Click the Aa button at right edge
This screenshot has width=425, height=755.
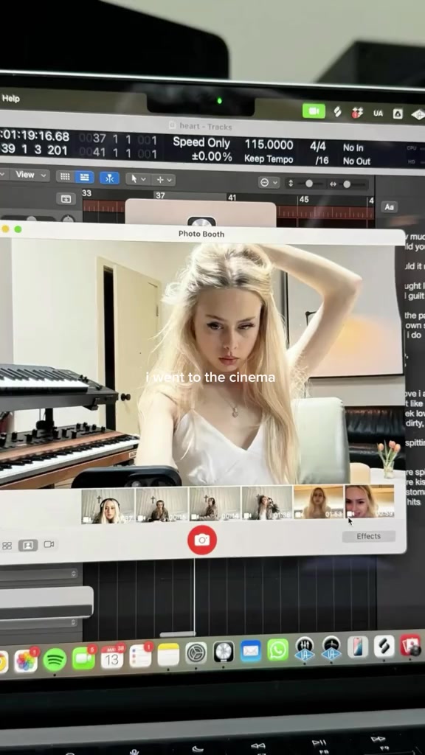tap(390, 207)
